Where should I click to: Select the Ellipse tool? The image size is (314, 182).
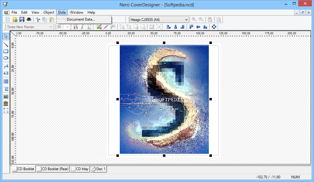click(x=6, y=58)
